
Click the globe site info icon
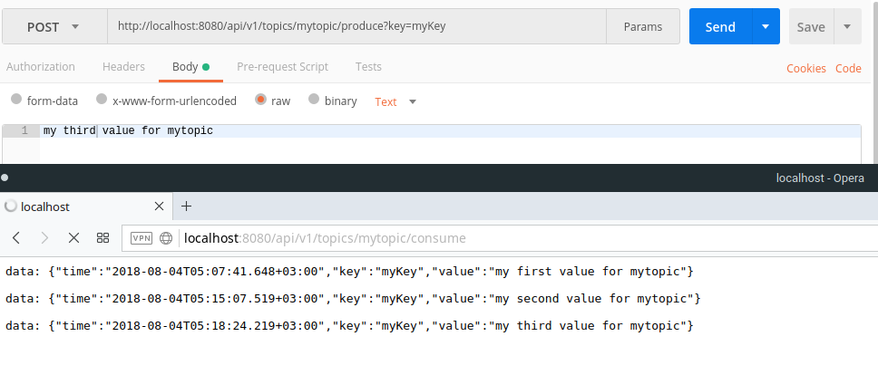click(166, 239)
